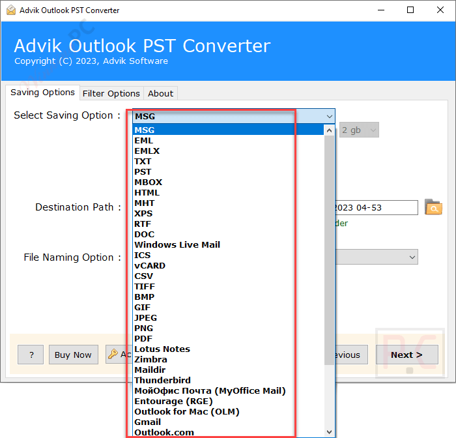Viewport: 456px width, 438px height.
Task: Choose Outlook for Mac (OLM)
Action: [x=228, y=412]
